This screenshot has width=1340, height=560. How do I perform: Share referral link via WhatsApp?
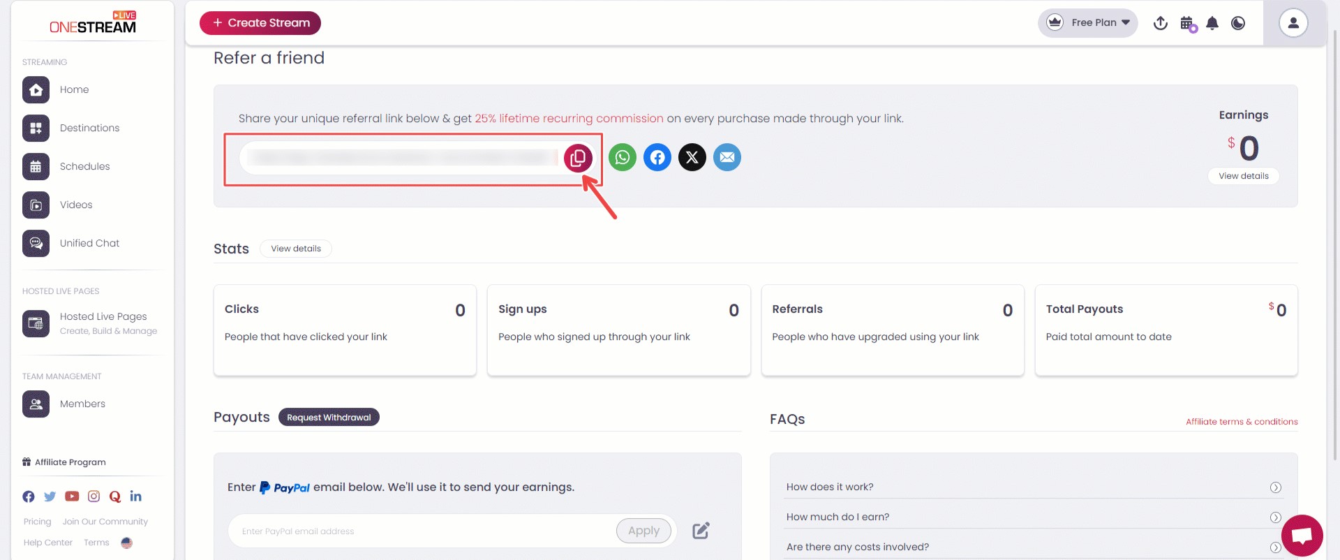point(622,157)
